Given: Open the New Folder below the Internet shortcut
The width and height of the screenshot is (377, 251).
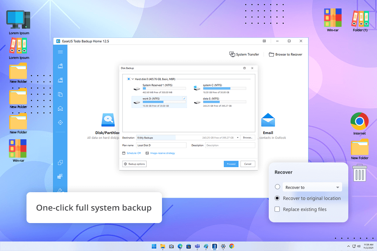Looking at the screenshot, I should [x=359, y=149].
